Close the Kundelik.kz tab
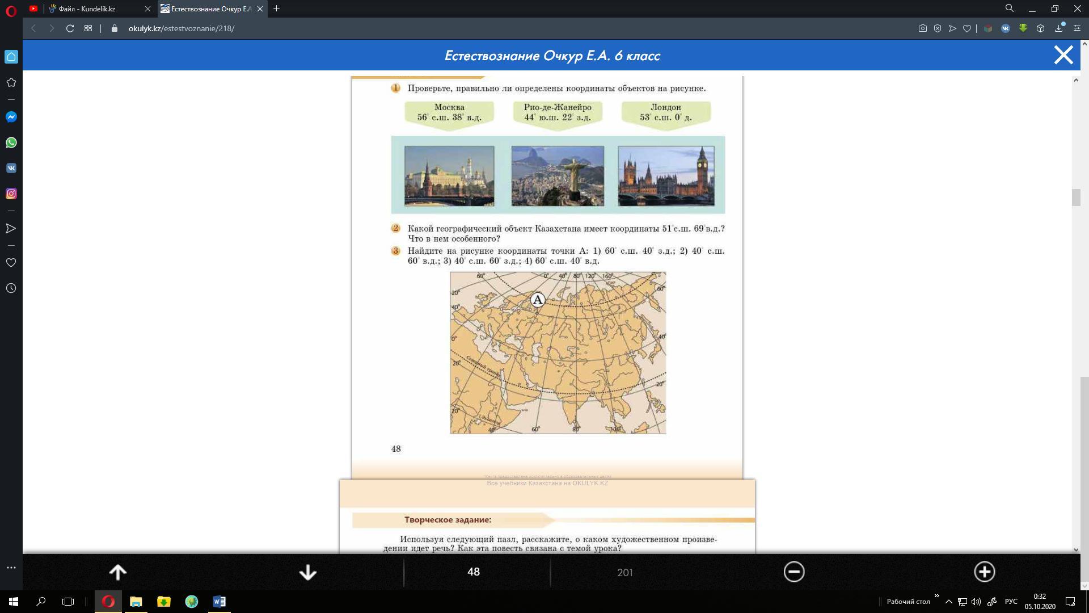Image resolution: width=1089 pixels, height=613 pixels. point(147,9)
